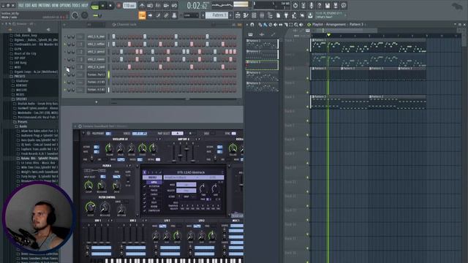The image size is (468, 263).
Task: Toggle Playlist track 1 mute LED
Action: click(308, 50)
